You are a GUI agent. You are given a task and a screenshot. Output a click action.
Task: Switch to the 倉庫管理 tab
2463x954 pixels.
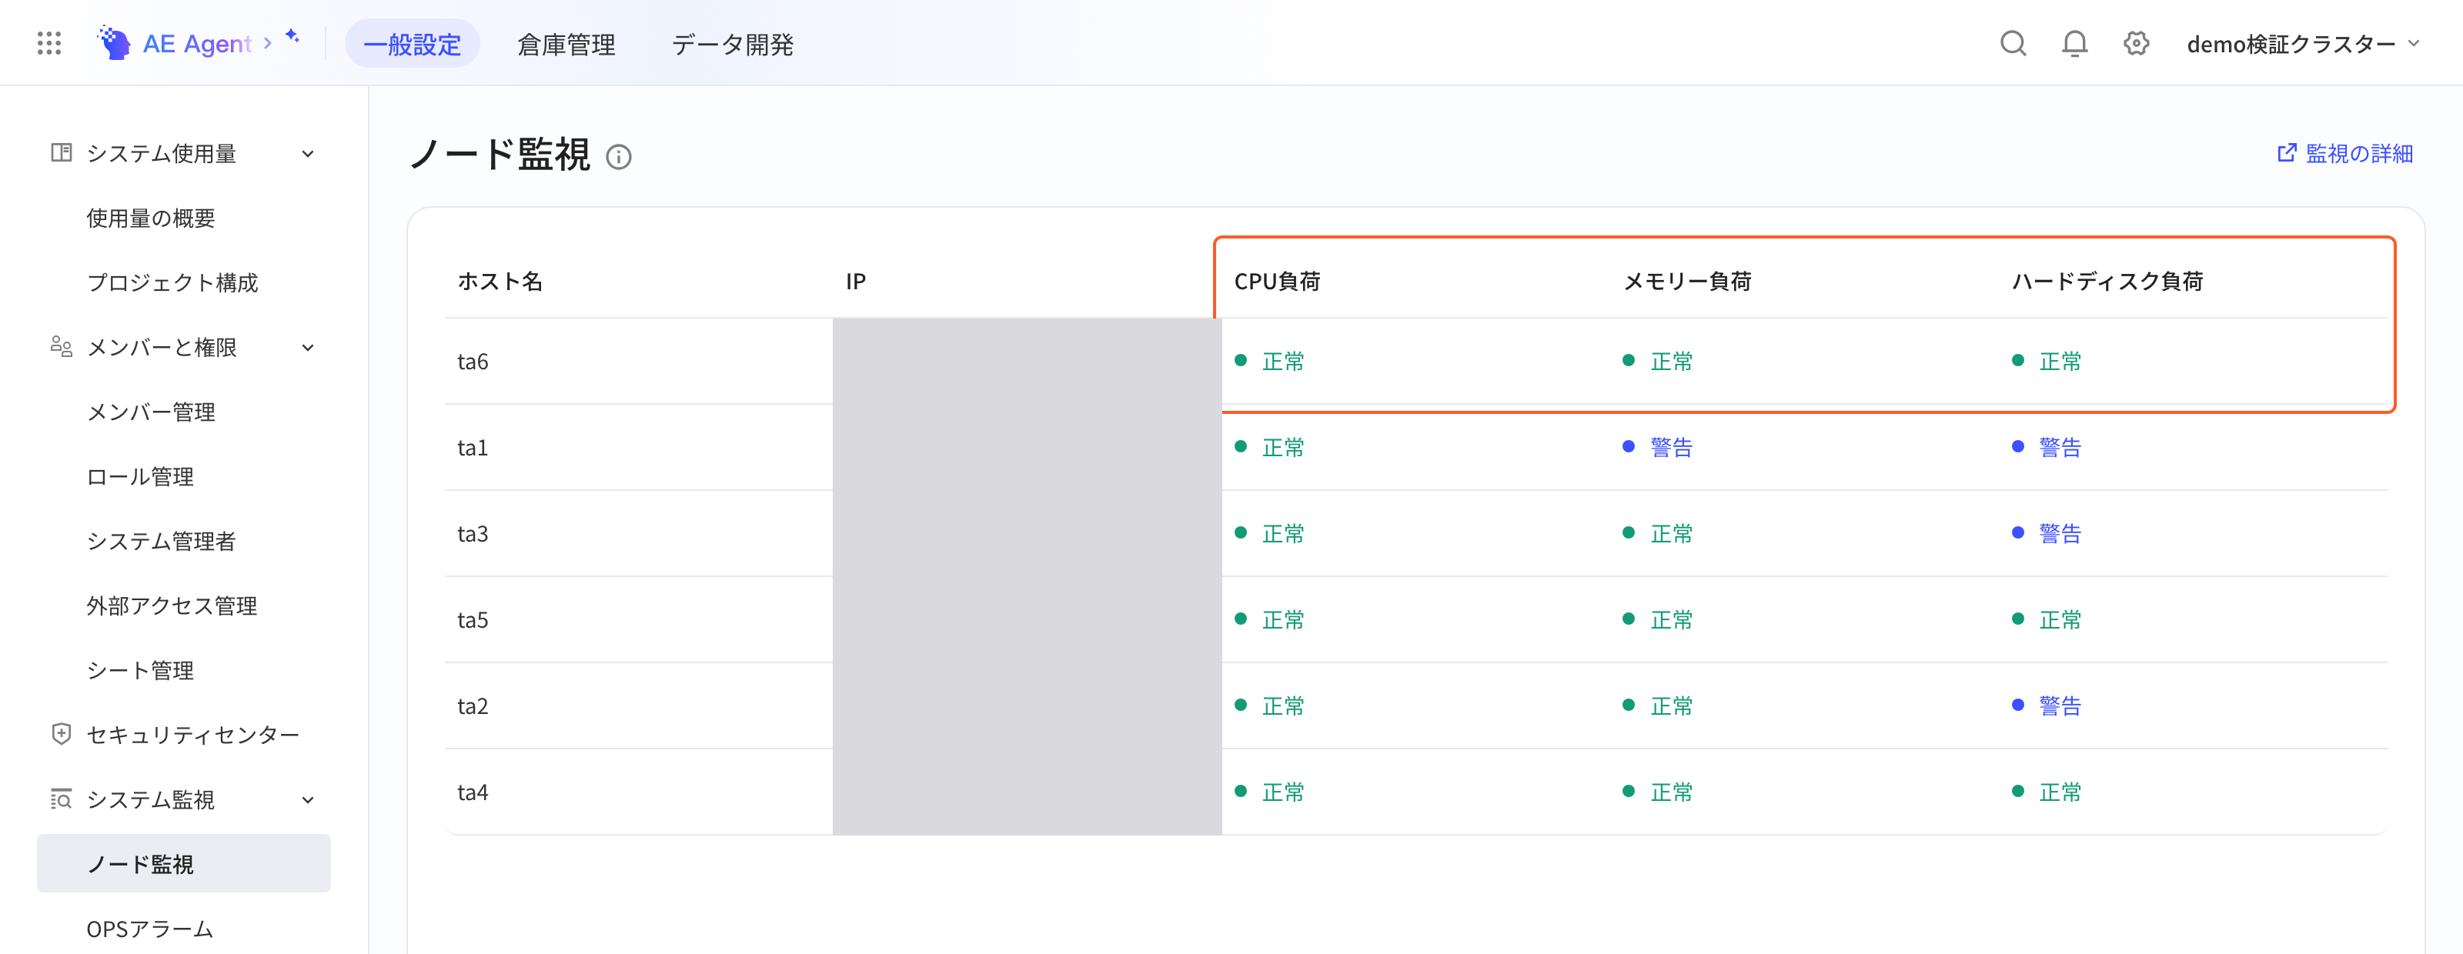click(x=566, y=44)
